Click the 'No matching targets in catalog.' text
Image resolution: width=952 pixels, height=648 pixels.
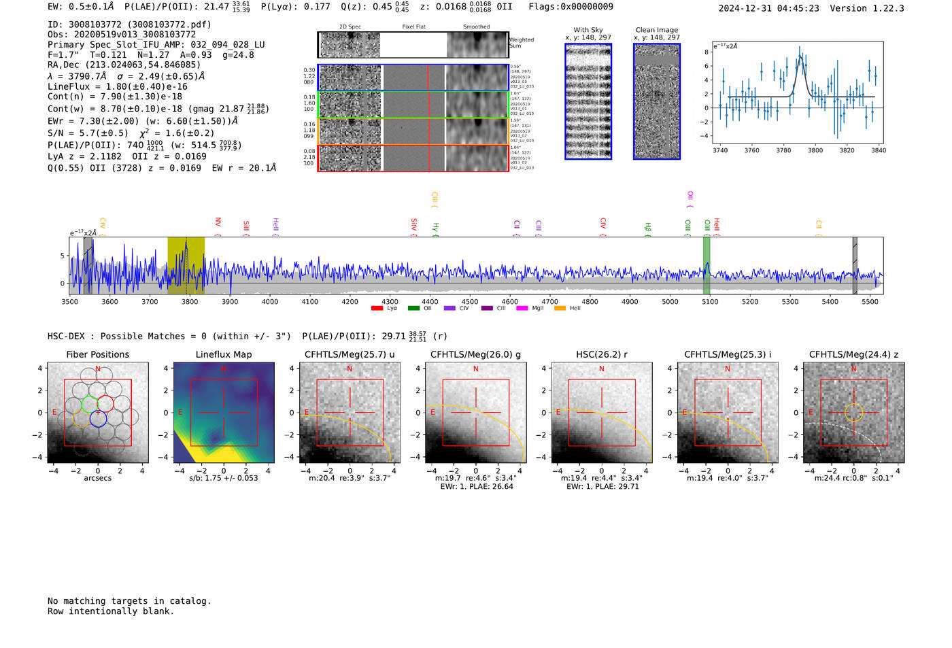coord(129,601)
